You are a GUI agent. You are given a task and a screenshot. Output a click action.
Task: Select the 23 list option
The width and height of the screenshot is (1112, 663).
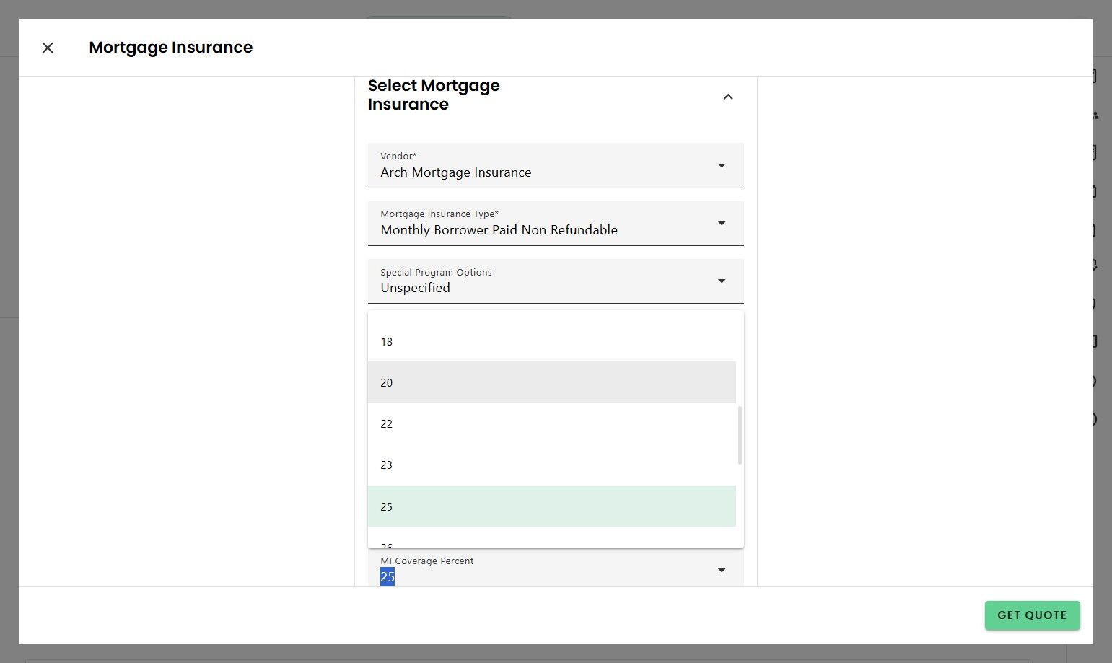coord(387,465)
